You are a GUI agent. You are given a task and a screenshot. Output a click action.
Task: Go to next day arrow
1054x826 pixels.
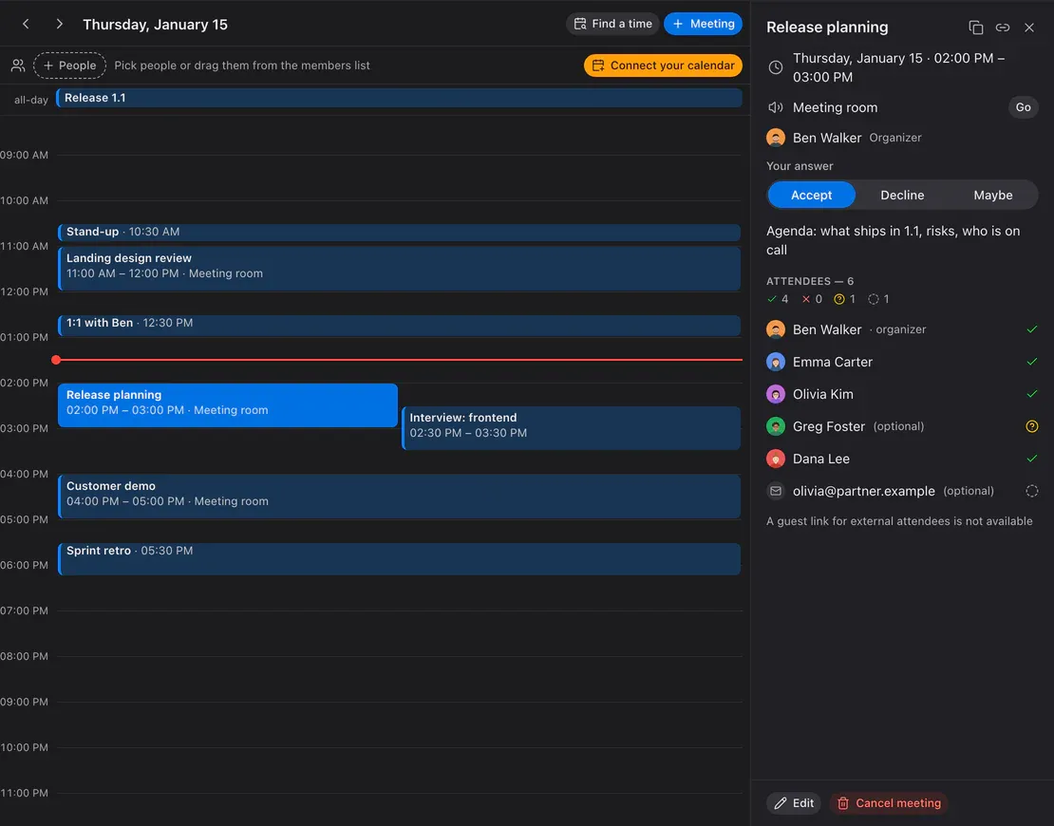click(x=59, y=24)
